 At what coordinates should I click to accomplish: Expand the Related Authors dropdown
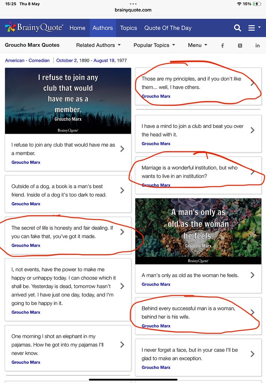pyautogui.click(x=98, y=45)
